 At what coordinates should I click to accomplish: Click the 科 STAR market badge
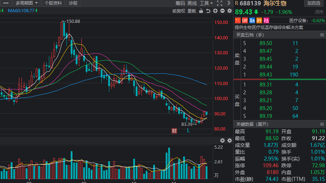pyautogui.click(x=259, y=20)
